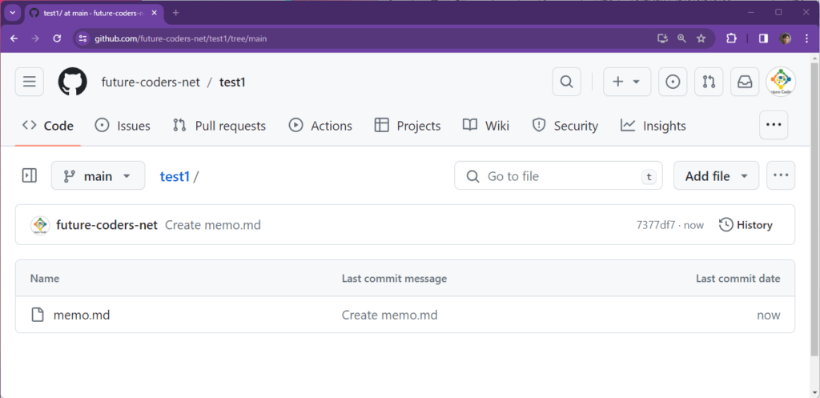Go to the GitHub homepage via Octocat logo

point(72,82)
